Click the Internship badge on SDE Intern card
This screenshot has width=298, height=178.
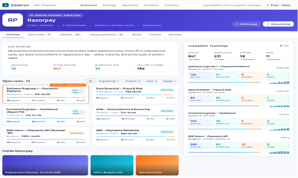(76, 133)
